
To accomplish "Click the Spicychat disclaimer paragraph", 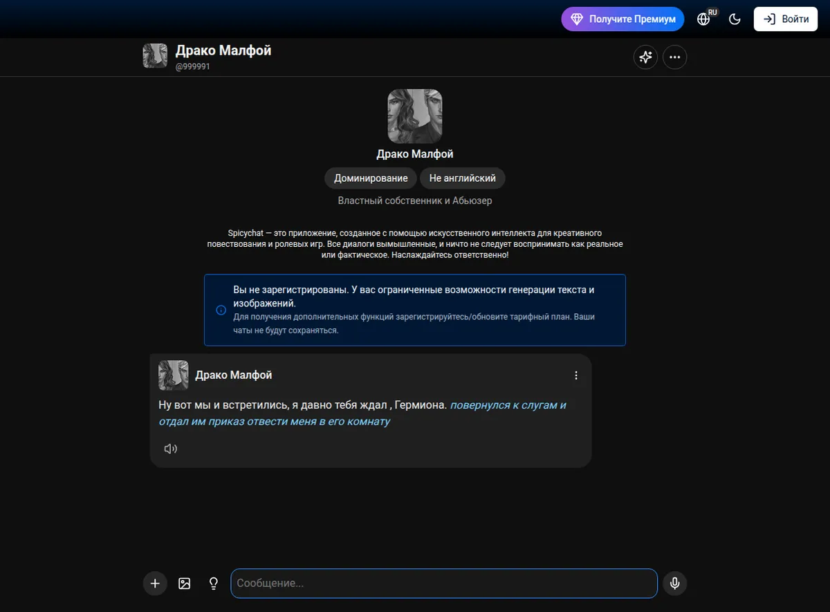I will [415, 244].
